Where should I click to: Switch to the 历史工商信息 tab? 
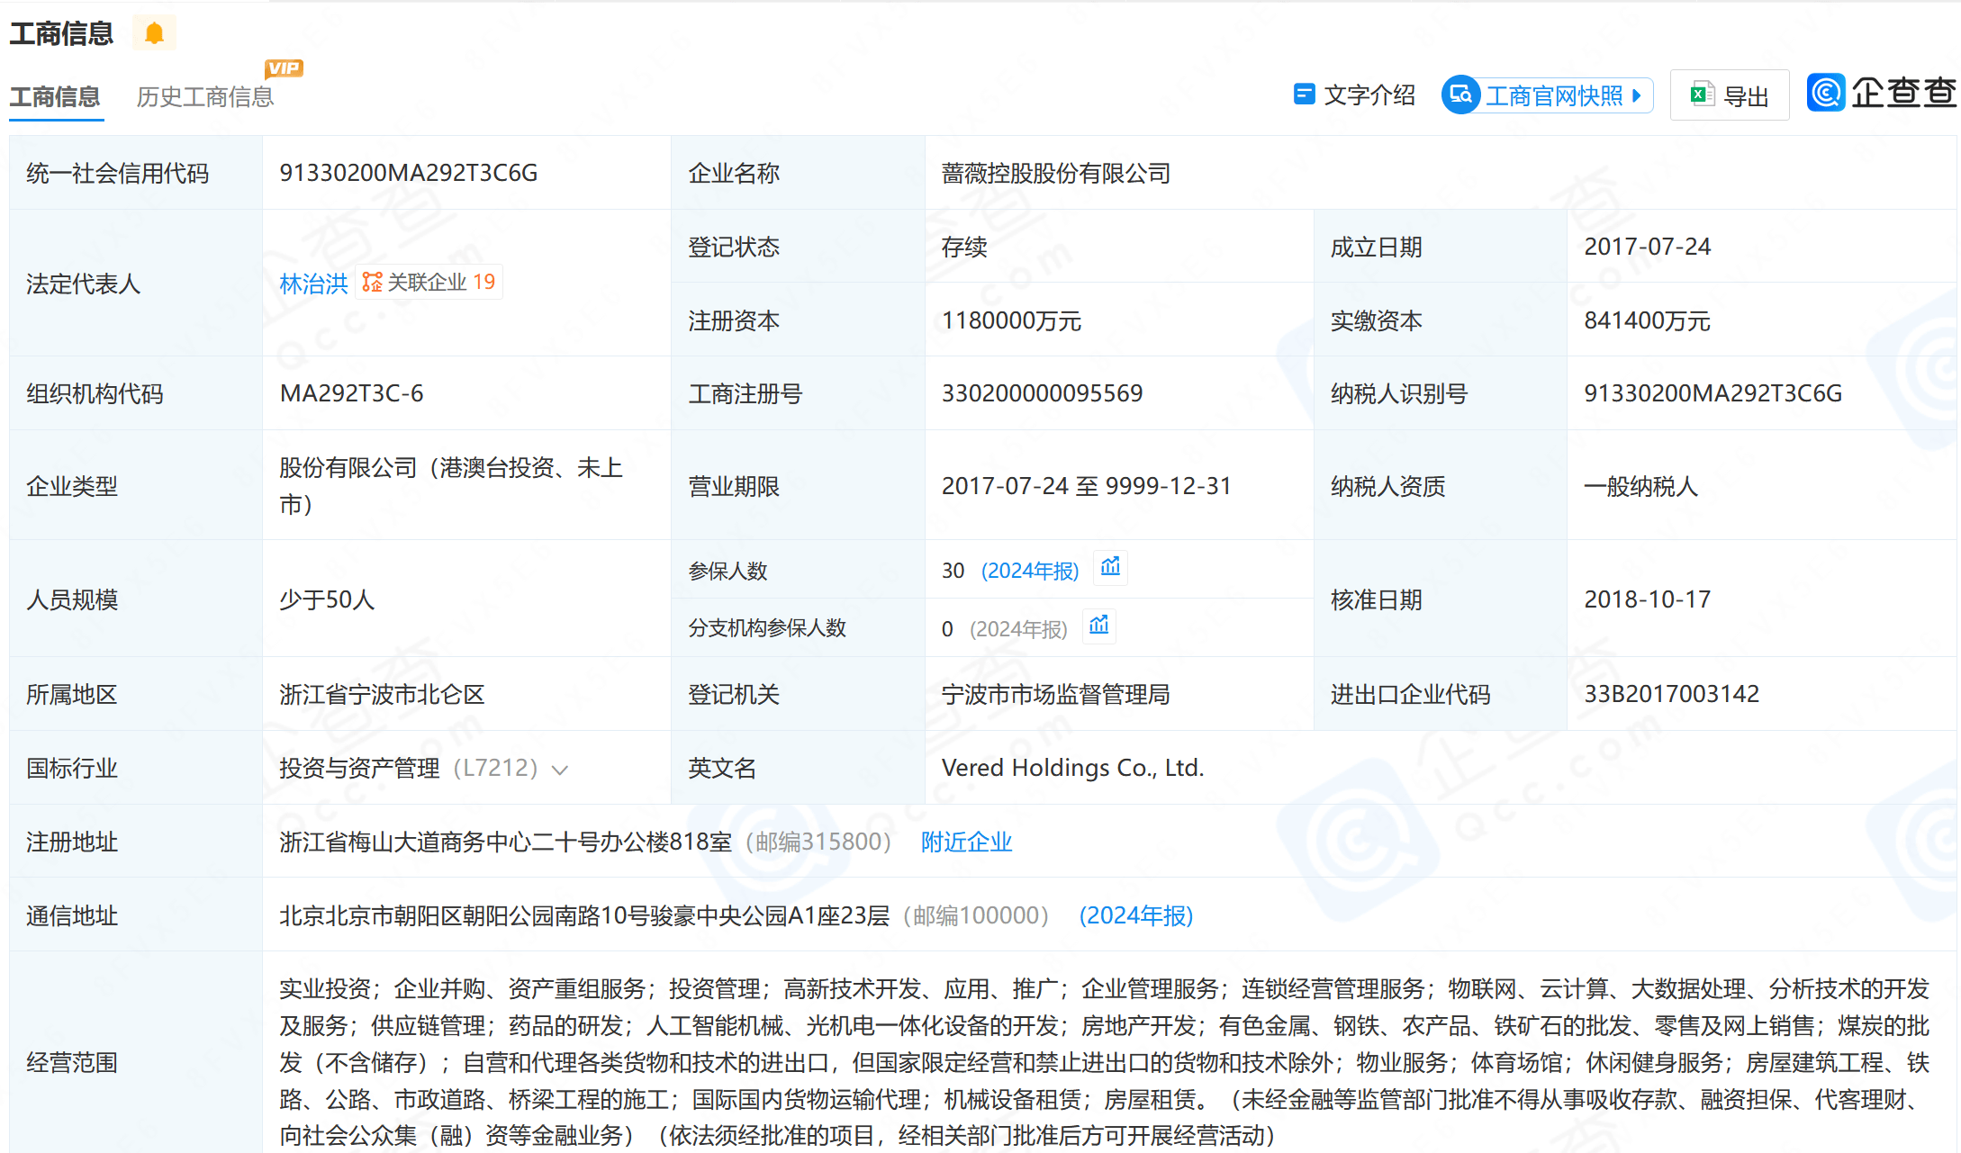[x=204, y=96]
